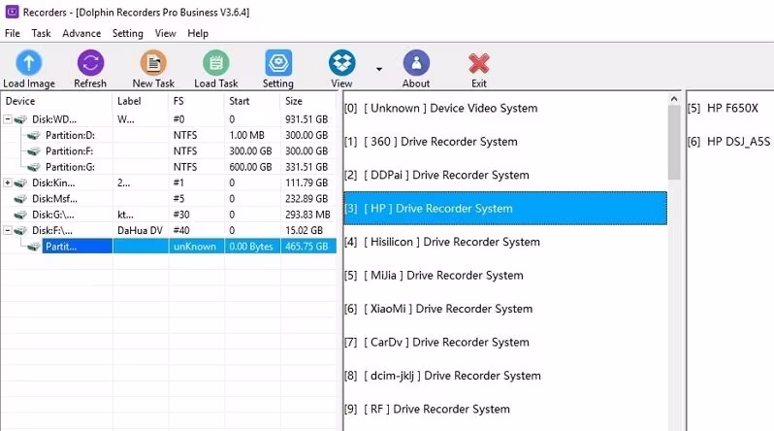Image resolution: width=774 pixels, height=431 pixels.
Task: Click the disk icon beside Disk:WD...
Action: pyautogui.click(x=20, y=119)
